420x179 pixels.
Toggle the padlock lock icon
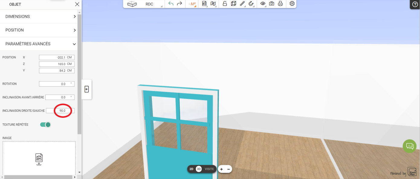[x=225, y=4]
